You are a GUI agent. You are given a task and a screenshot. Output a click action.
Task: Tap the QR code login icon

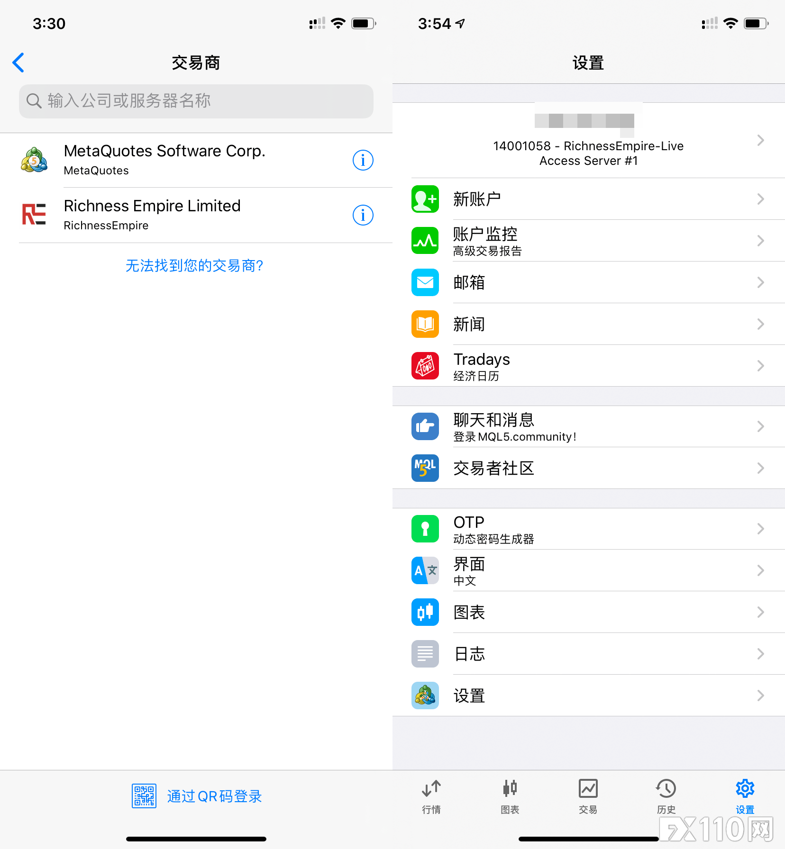tap(144, 796)
